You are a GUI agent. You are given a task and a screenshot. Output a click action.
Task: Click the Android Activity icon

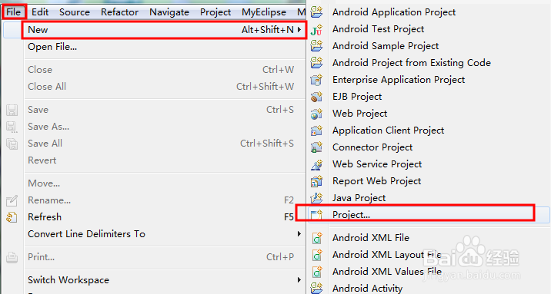[316, 288]
